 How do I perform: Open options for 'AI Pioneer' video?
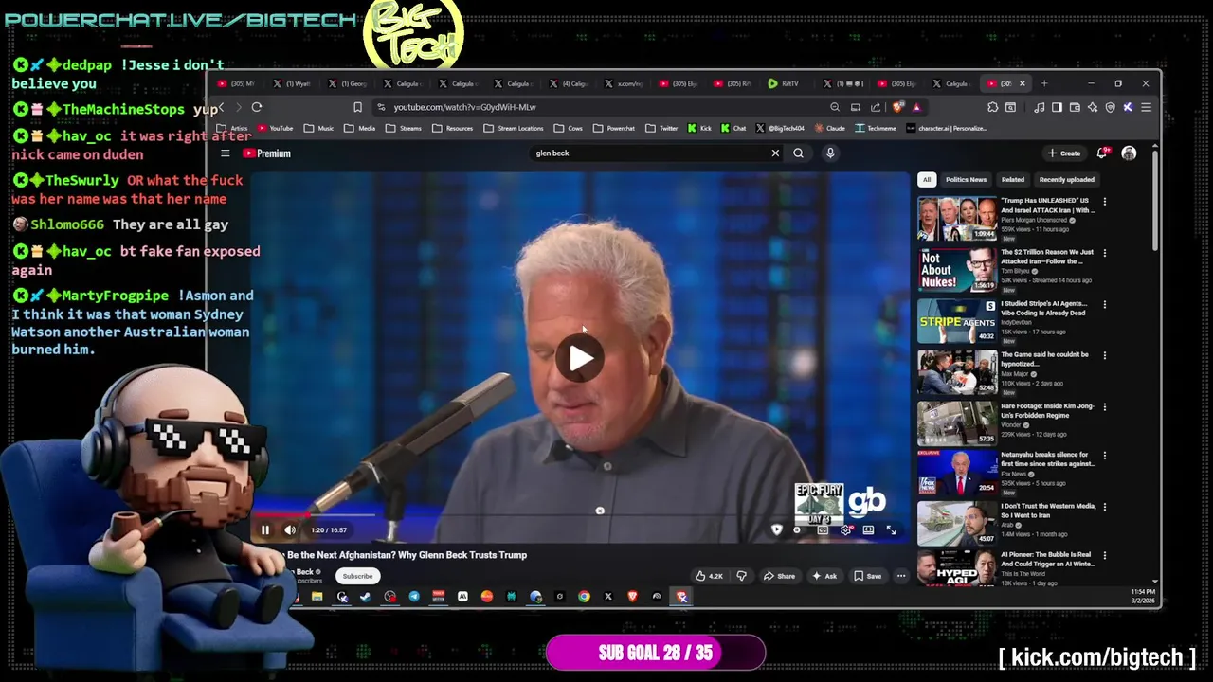coord(1104,555)
